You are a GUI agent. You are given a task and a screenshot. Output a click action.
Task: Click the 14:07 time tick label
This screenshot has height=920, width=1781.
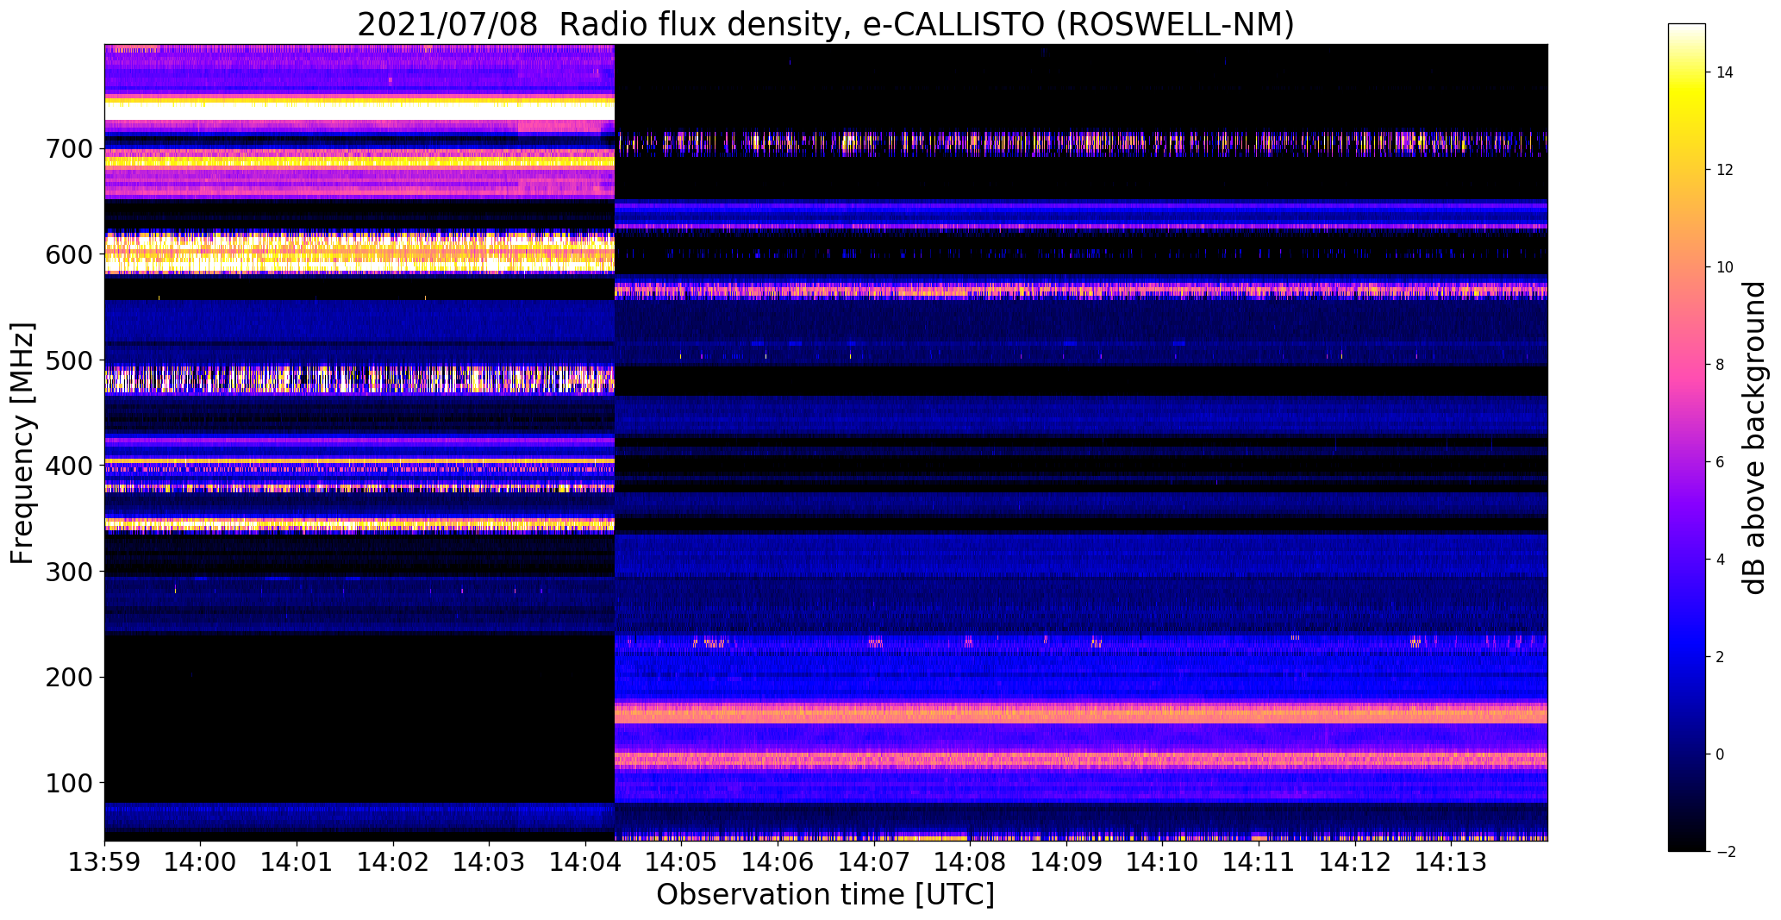874,863
